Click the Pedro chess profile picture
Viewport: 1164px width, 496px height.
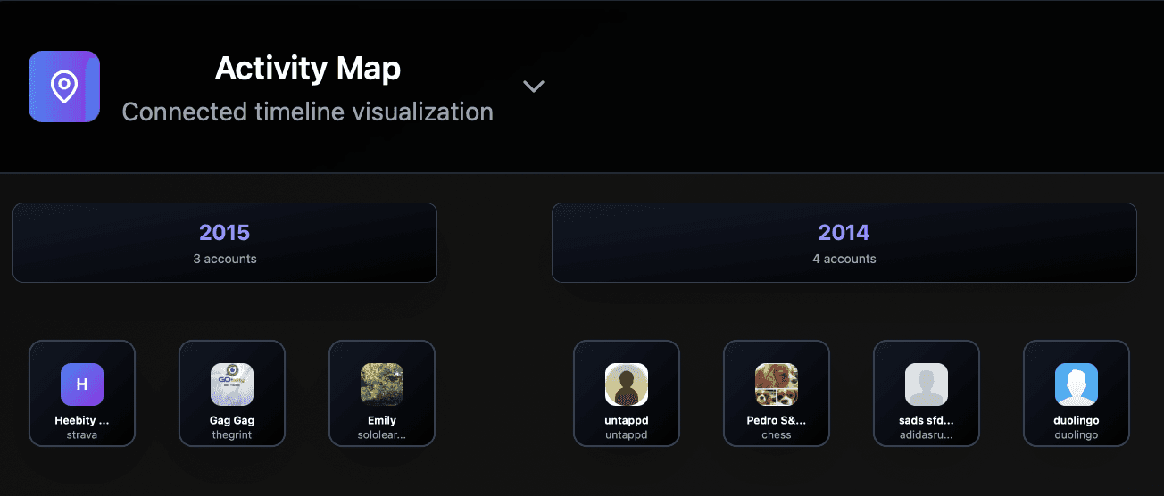777,384
